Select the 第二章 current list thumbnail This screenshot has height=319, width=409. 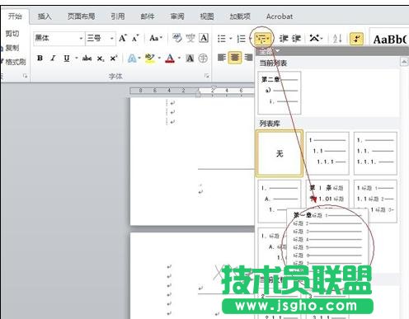point(280,92)
